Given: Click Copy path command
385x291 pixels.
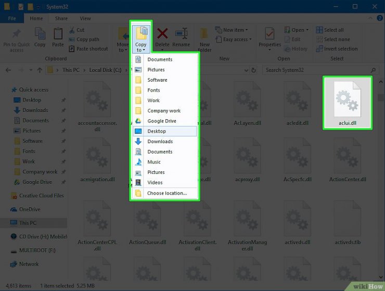Looking at the screenshot, I should coord(84,40).
